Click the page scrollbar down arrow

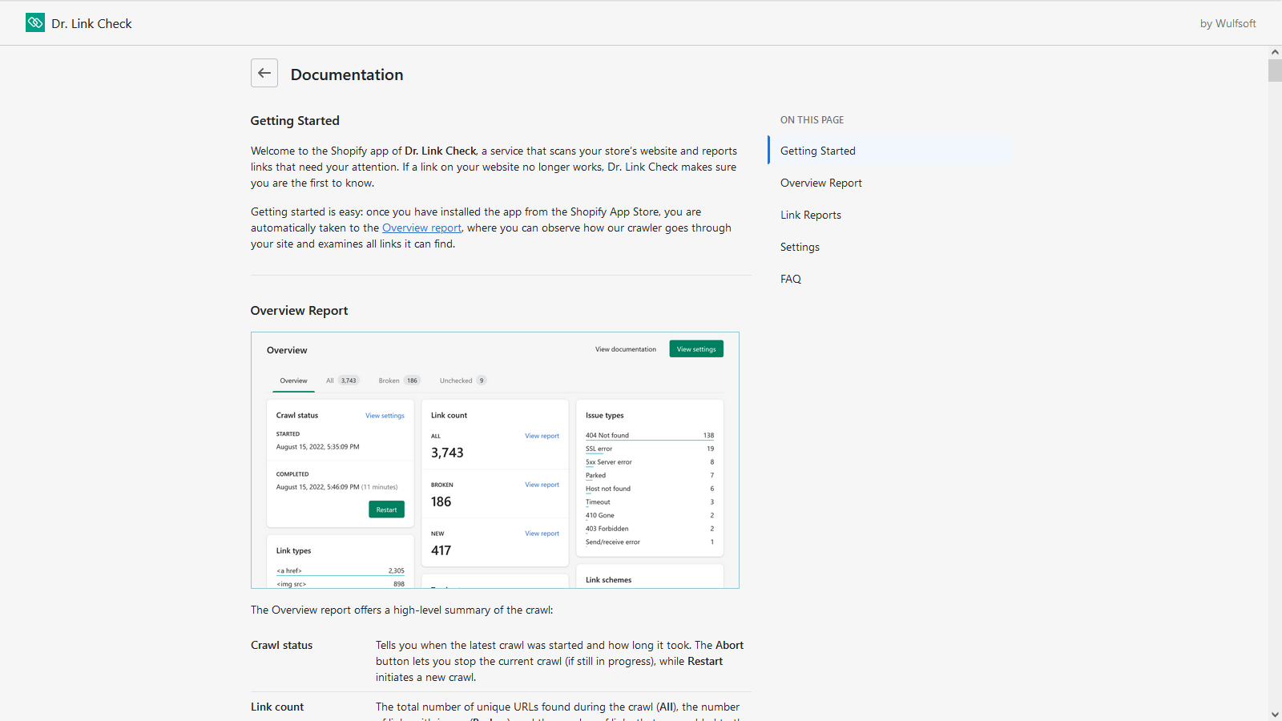pyautogui.click(x=1275, y=714)
